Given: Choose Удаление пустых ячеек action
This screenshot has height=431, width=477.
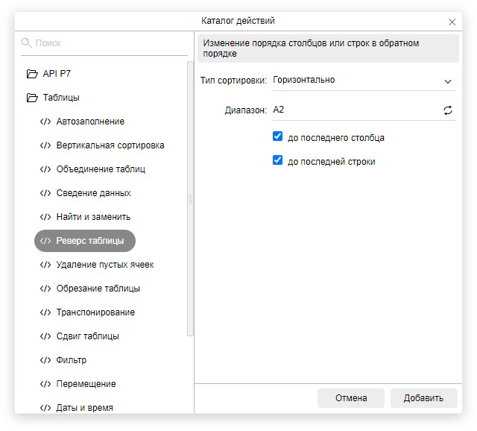Looking at the screenshot, I should (x=105, y=265).
